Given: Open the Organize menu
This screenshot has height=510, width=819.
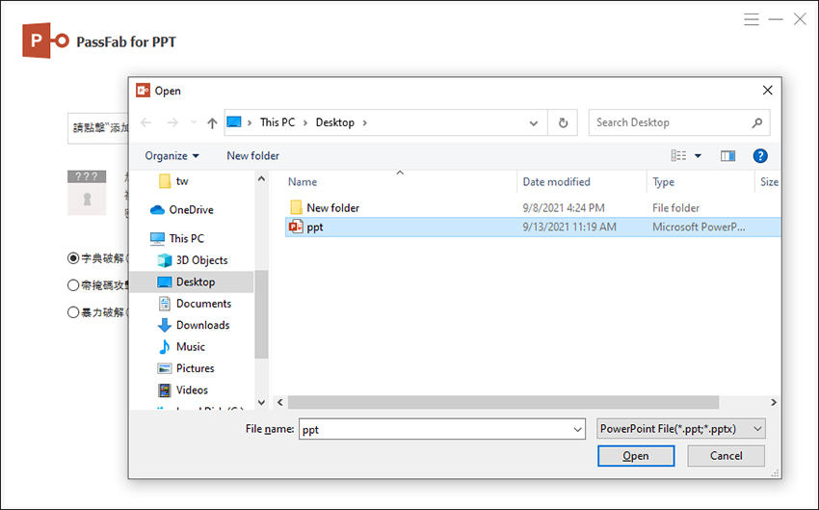Looking at the screenshot, I should [172, 156].
